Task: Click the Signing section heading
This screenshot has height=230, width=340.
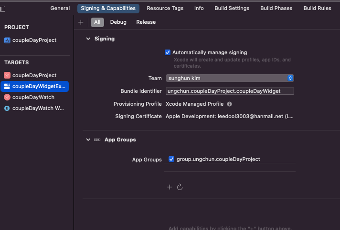Action: pyautogui.click(x=105, y=39)
